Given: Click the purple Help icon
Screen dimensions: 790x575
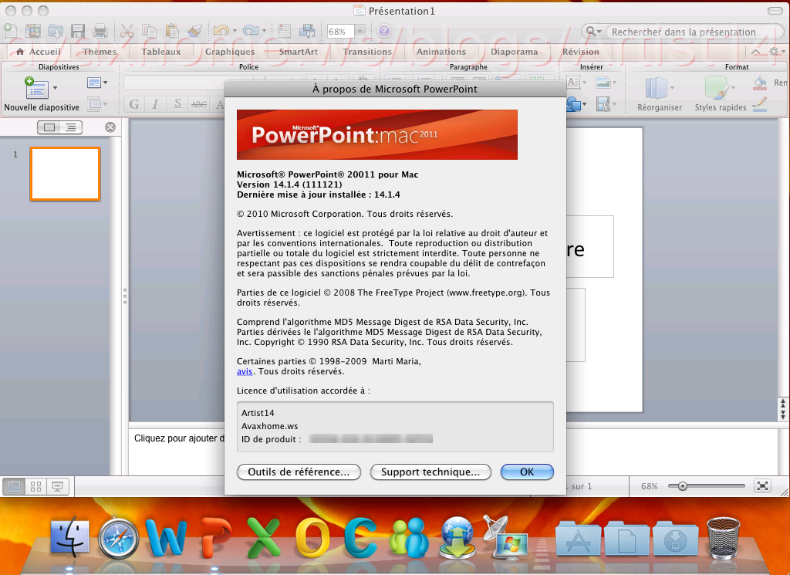Looking at the screenshot, I should [384, 31].
